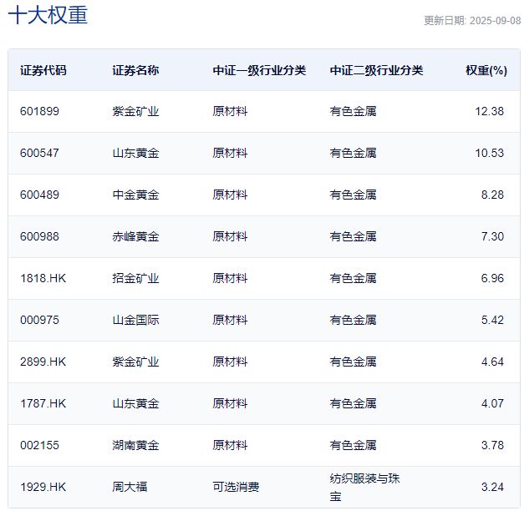Select the 湖南黄金 security name

coord(135,445)
